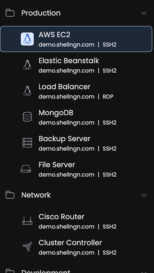The height and width of the screenshot is (273, 154).
Task: Open the Elastic Beanstalk connection
Action: tap(76, 65)
